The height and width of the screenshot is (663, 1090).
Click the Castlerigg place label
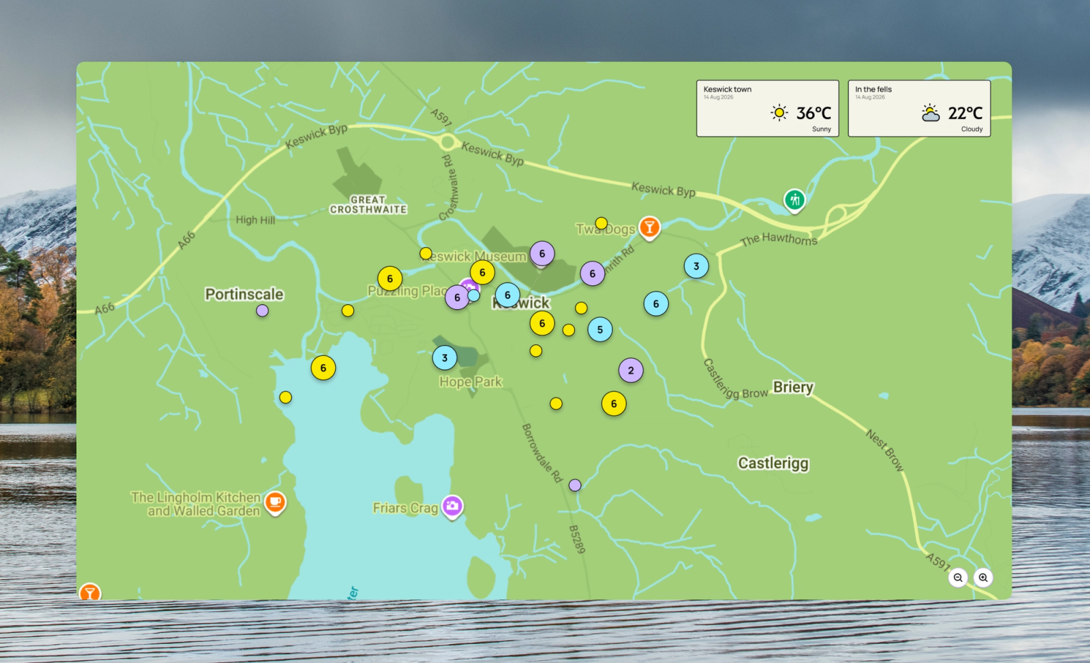click(773, 463)
